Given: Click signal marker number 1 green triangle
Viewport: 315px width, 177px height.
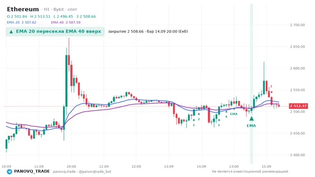Looking at the screenshot, I should 194,120.
